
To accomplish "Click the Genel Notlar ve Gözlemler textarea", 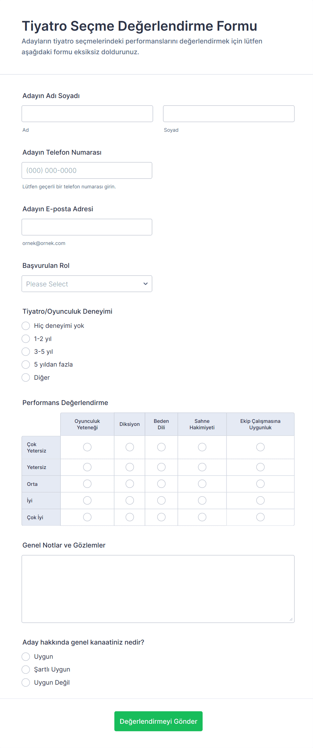I will pyautogui.click(x=158, y=589).
